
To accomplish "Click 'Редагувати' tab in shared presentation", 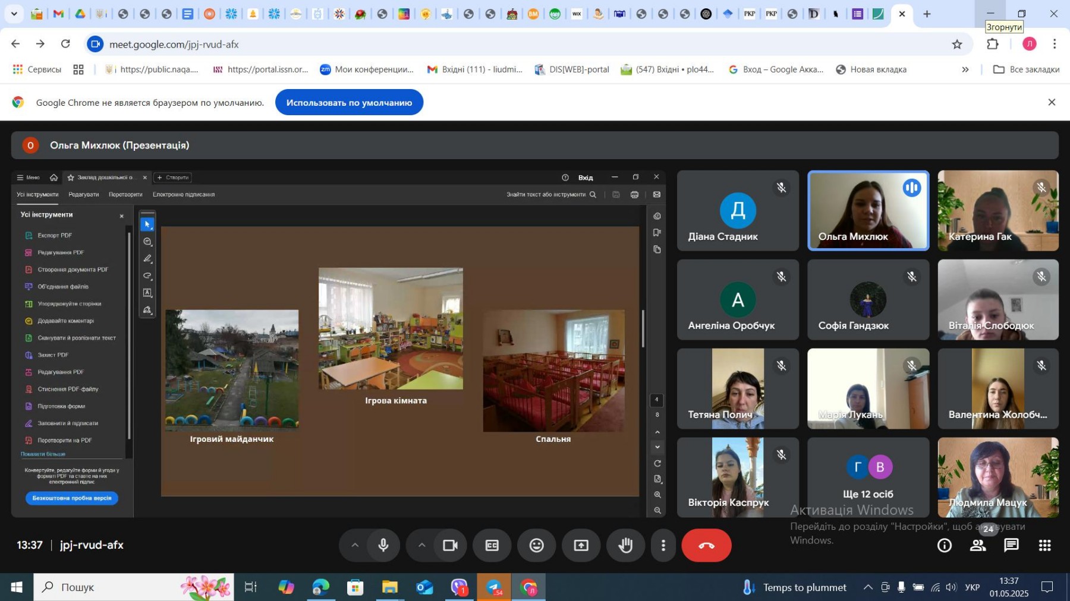I will click(x=83, y=194).
